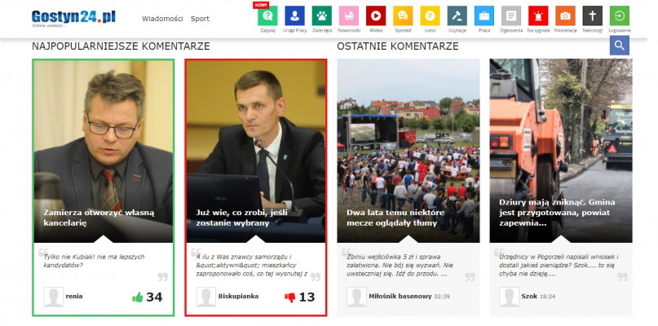Open the Na sygnale siren icon
This screenshot has height=326, width=658.
538,15
